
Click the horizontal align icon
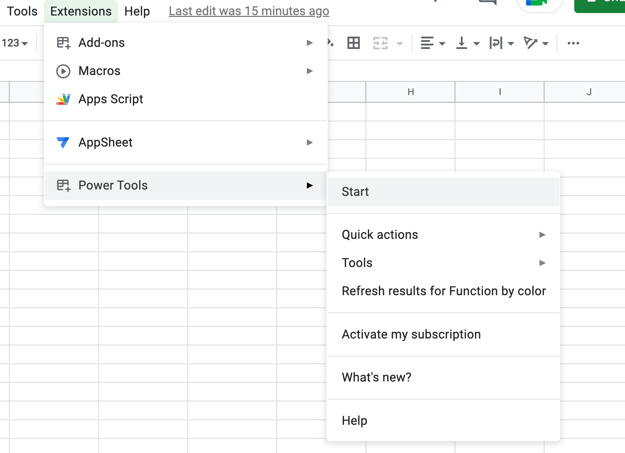tap(427, 43)
